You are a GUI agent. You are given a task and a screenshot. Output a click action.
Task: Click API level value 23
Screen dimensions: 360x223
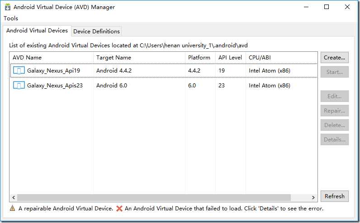[x=222, y=85]
